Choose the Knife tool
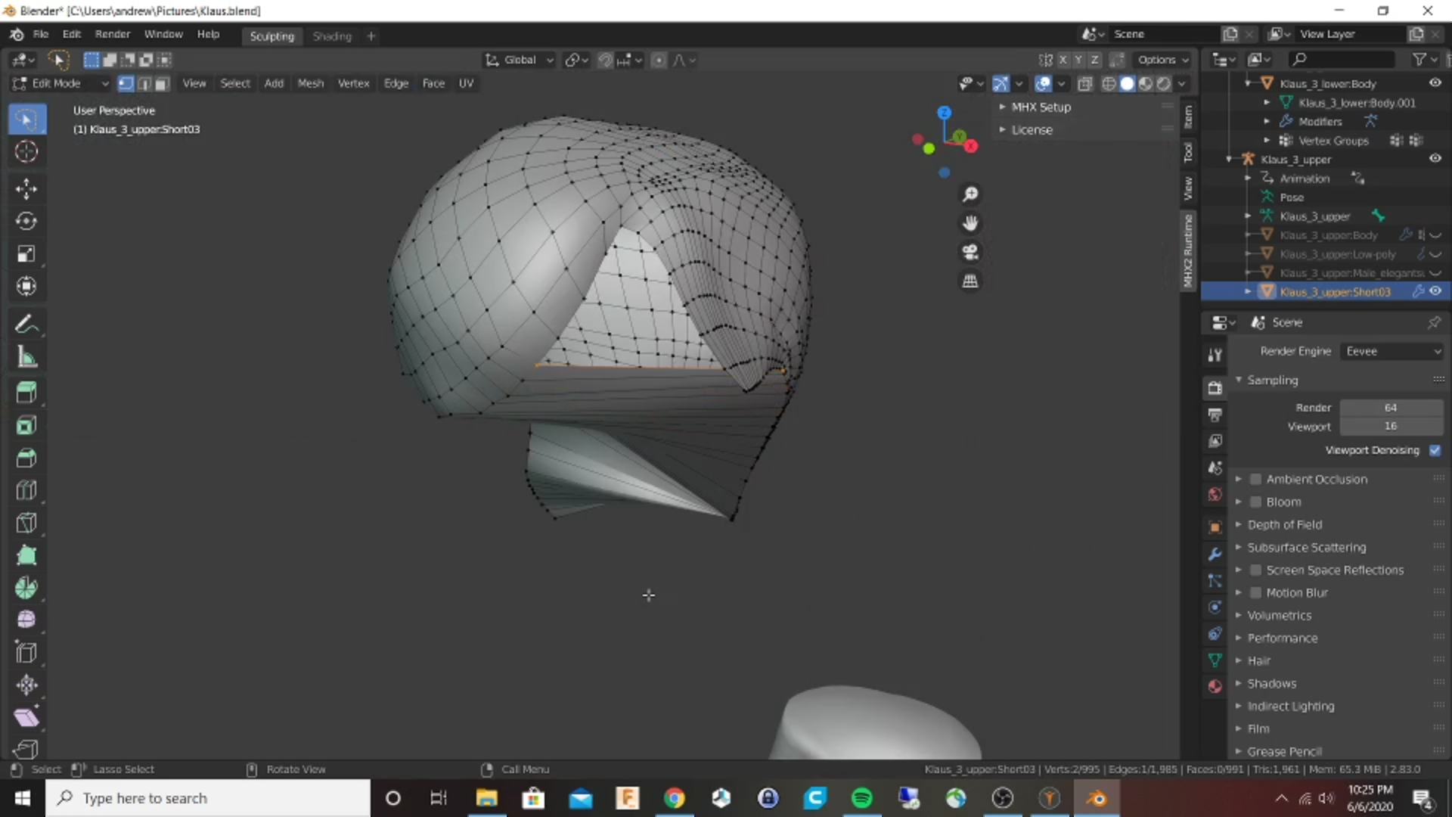Screen dimensions: 1452x817 click(x=26, y=523)
